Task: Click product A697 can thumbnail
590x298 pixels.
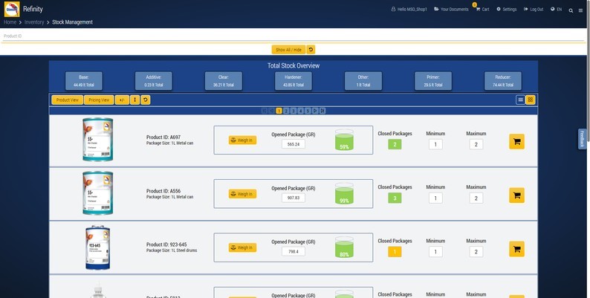Action: click(x=98, y=140)
